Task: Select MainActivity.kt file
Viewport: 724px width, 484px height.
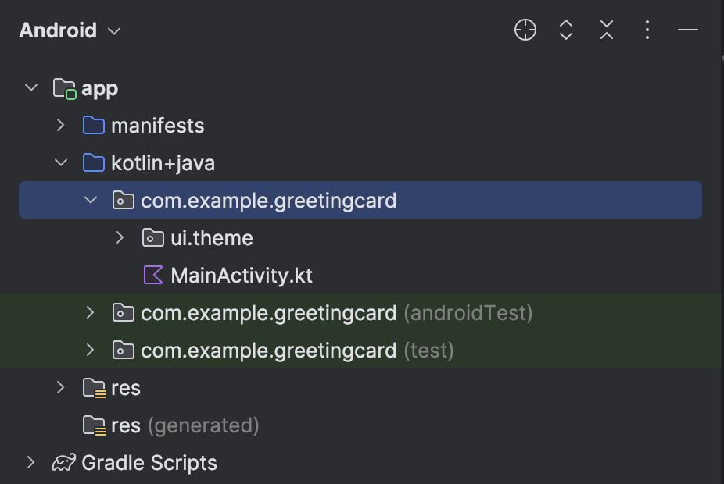Action: point(241,276)
